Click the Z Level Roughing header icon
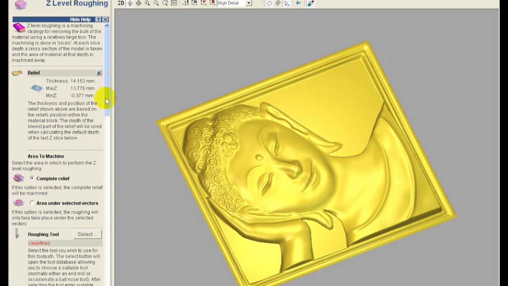Viewport: 508px width, 286px height. pyautogui.click(x=20, y=4)
